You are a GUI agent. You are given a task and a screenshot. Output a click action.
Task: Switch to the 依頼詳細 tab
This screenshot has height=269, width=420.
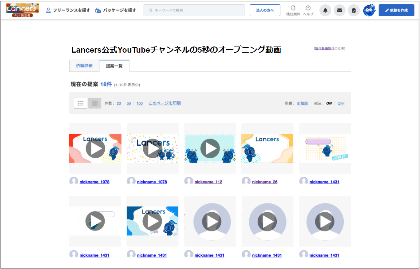click(84, 66)
